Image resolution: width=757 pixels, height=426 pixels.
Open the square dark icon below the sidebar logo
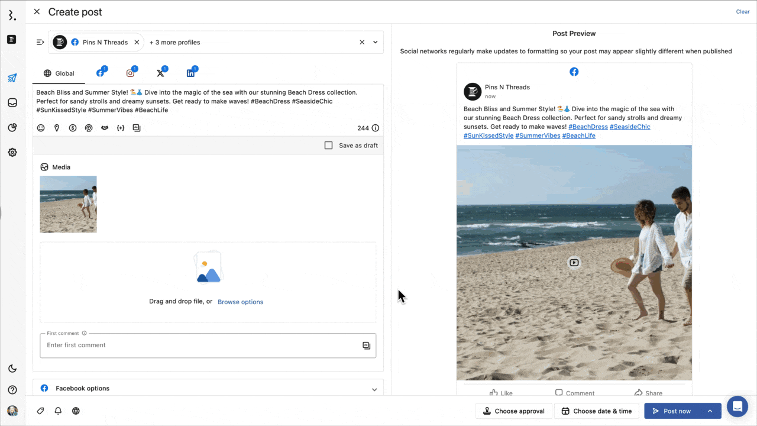point(12,40)
